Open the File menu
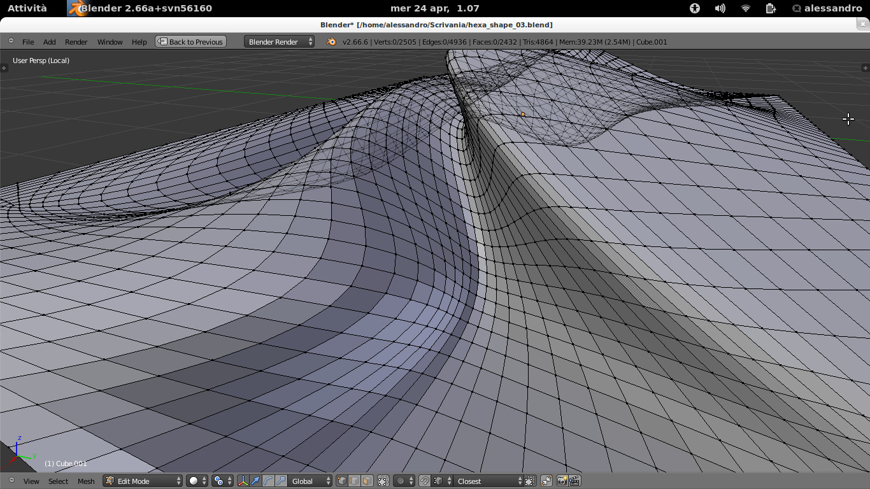Screen dimensions: 870x489 pos(28,42)
